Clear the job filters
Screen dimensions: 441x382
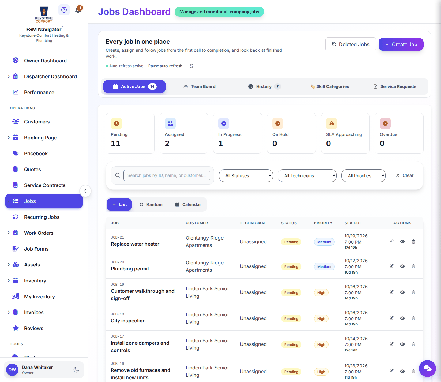(405, 175)
